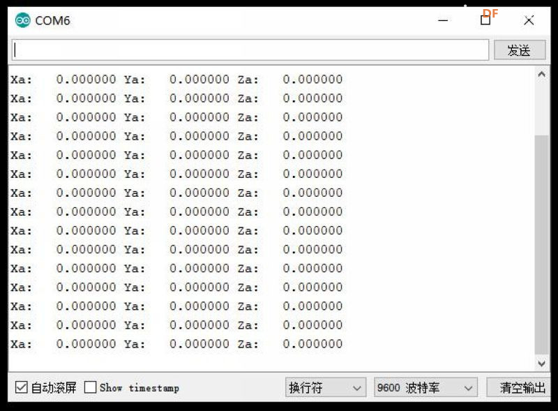Click the serial message input field
Image resolution: width=558 pixels, height=411 pixels.
click(x=250, y=50)
